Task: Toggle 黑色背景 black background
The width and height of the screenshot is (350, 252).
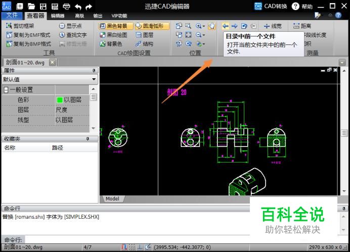Action: [115, 26]
